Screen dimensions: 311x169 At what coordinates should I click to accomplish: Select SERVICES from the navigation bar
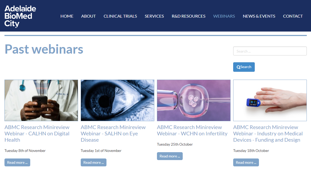click(154, 16)
